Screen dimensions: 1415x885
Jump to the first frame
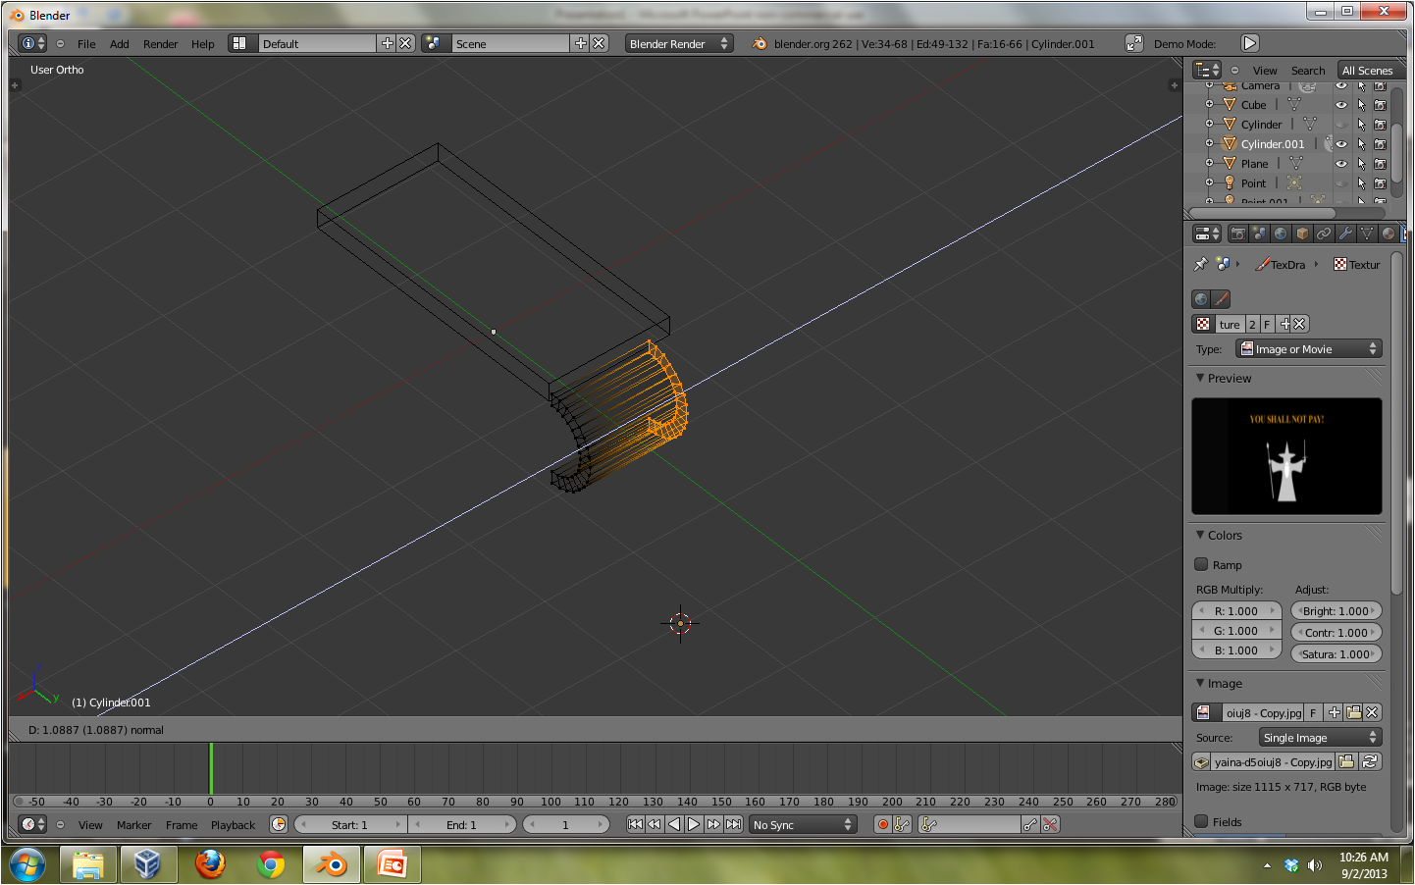click(635, 824)
